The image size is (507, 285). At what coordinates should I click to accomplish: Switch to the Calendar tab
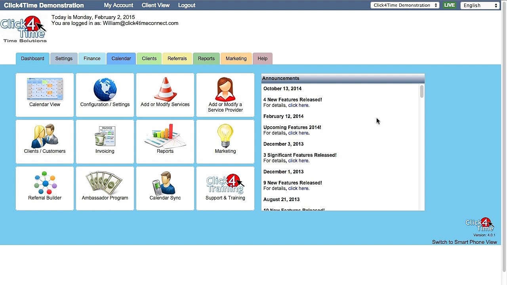click(121, 59)
